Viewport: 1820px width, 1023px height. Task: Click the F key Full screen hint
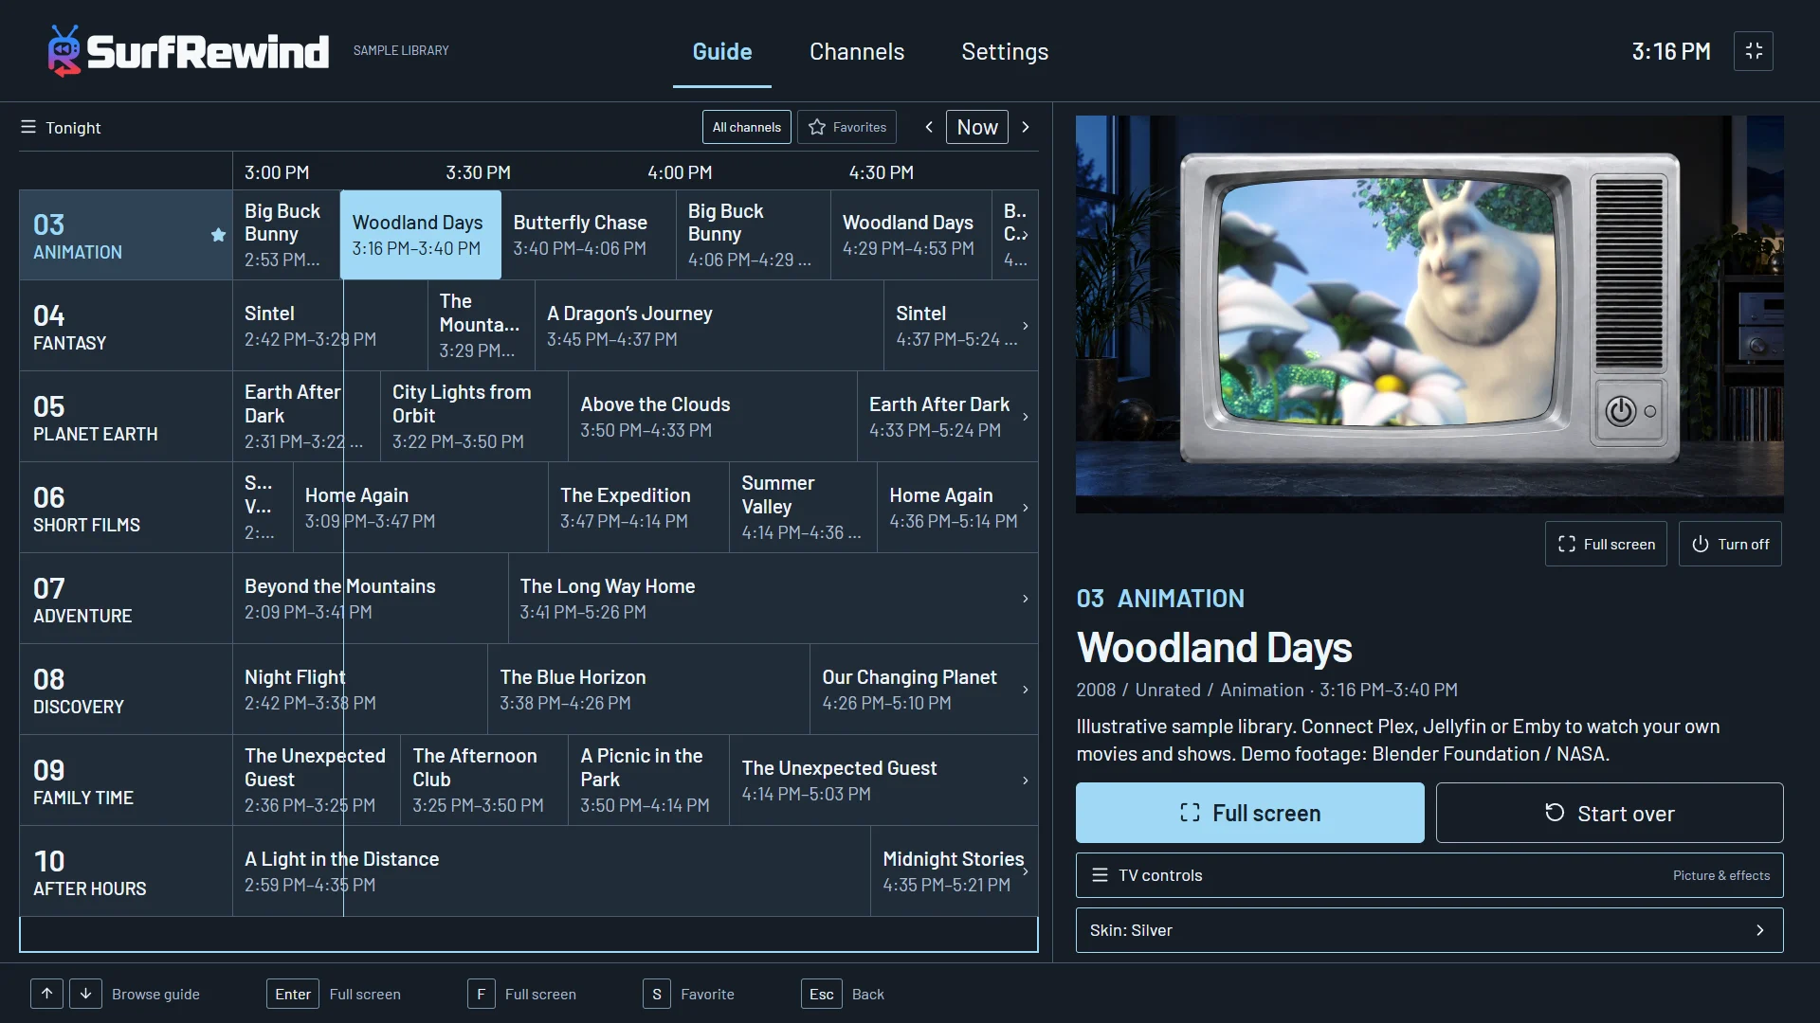point(481,994)
